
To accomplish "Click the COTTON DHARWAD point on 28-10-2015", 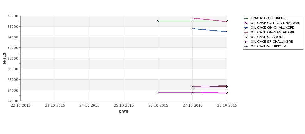I will pyautogui.click(x=227, y=93).
